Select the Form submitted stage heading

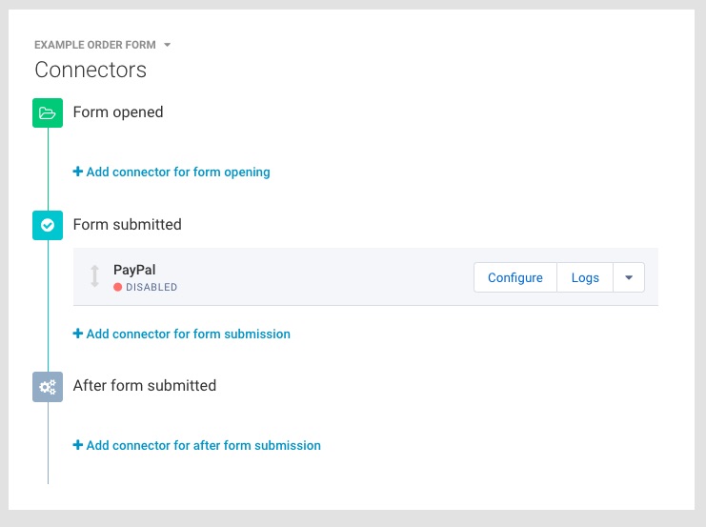click(x=128, y=224)
